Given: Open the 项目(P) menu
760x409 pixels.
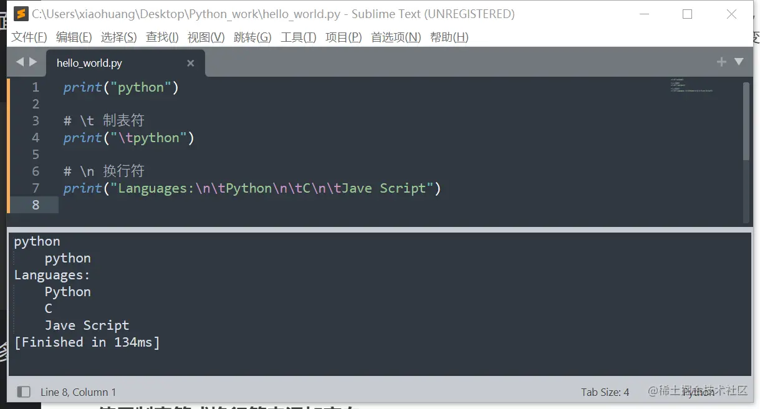Looking at the screenshot, I should click(x=344, y=37).
